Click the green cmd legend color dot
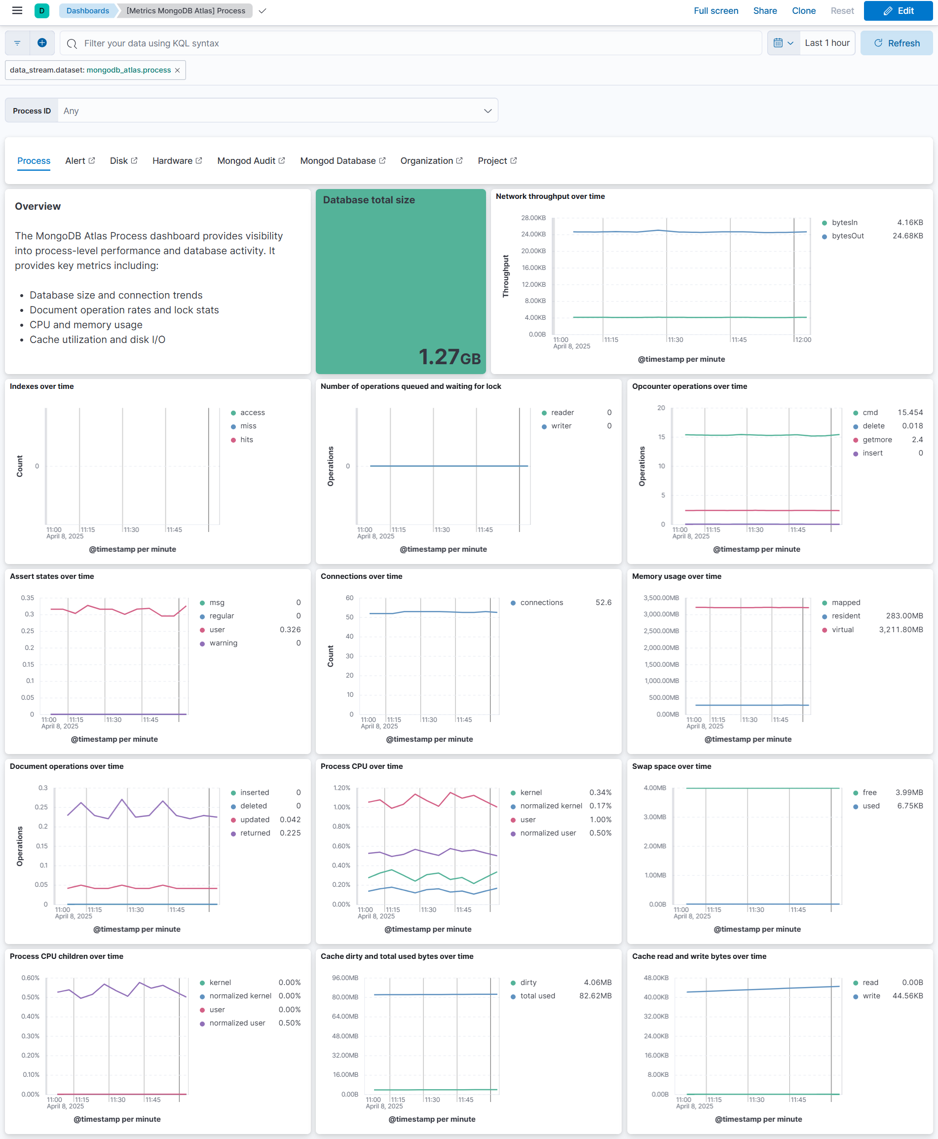The image size is (938, 1139). coord(857,412)
